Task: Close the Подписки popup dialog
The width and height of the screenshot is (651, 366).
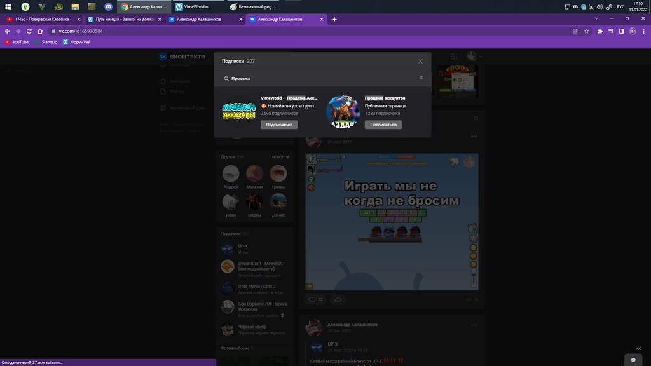Action: [420, 61]
